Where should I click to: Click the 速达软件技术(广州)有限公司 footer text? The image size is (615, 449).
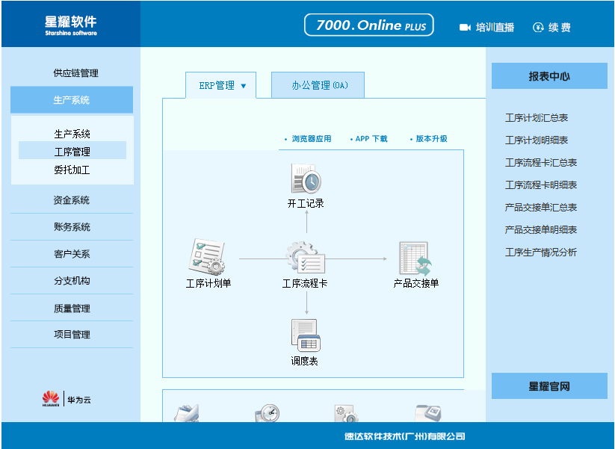pyautogui.click(x=405, y=436)
